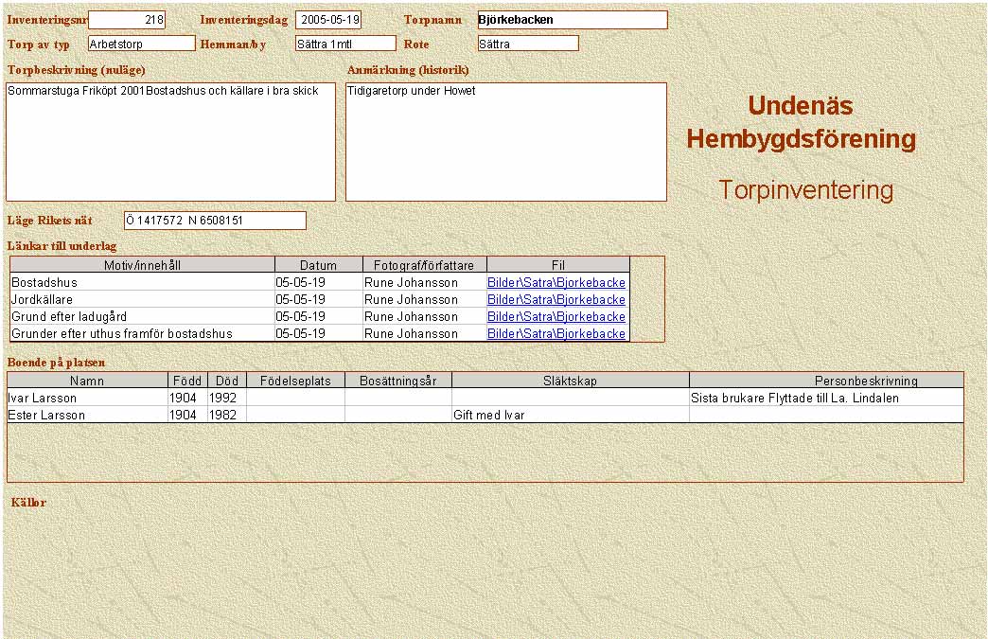Select the Rote input field
Screen dimensions: 988x639
point(527,44)
